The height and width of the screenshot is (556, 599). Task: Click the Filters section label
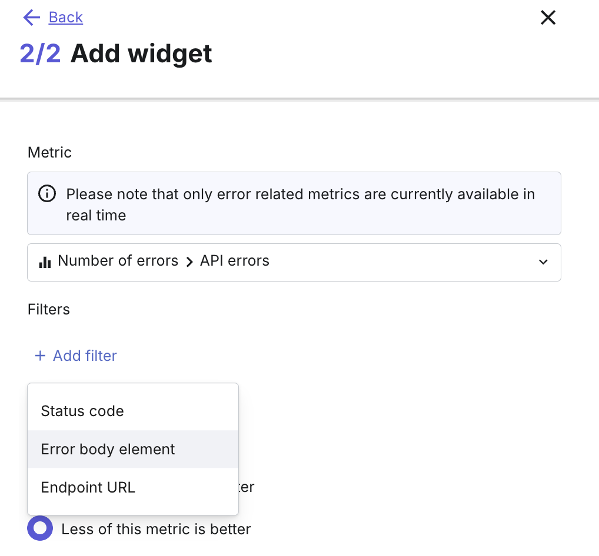point(49,309)
